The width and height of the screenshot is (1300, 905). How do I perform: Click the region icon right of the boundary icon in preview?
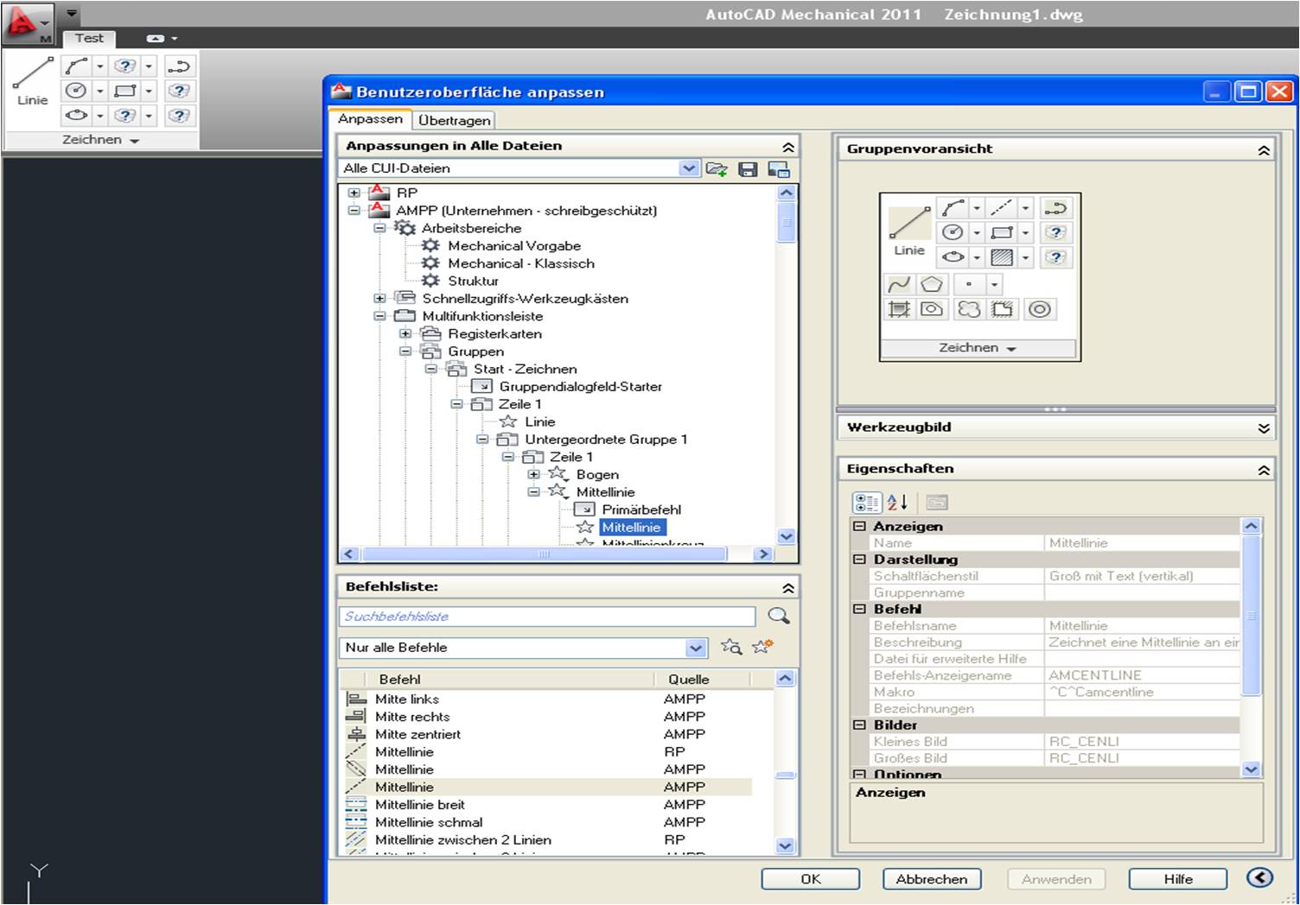coord(931,309)
